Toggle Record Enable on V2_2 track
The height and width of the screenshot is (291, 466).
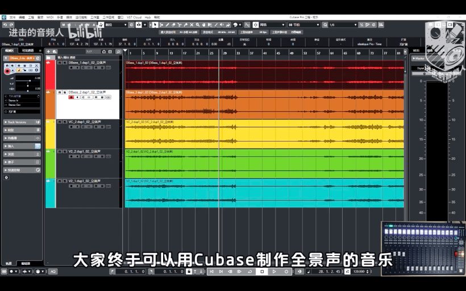pos(72,156)
